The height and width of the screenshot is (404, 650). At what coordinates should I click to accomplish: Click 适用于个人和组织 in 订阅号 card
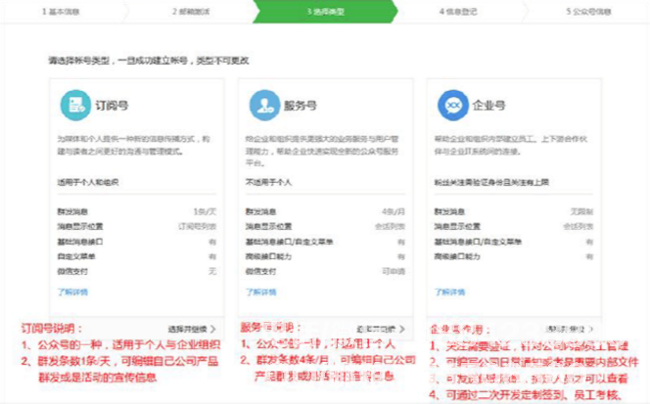tap(88, 182)
